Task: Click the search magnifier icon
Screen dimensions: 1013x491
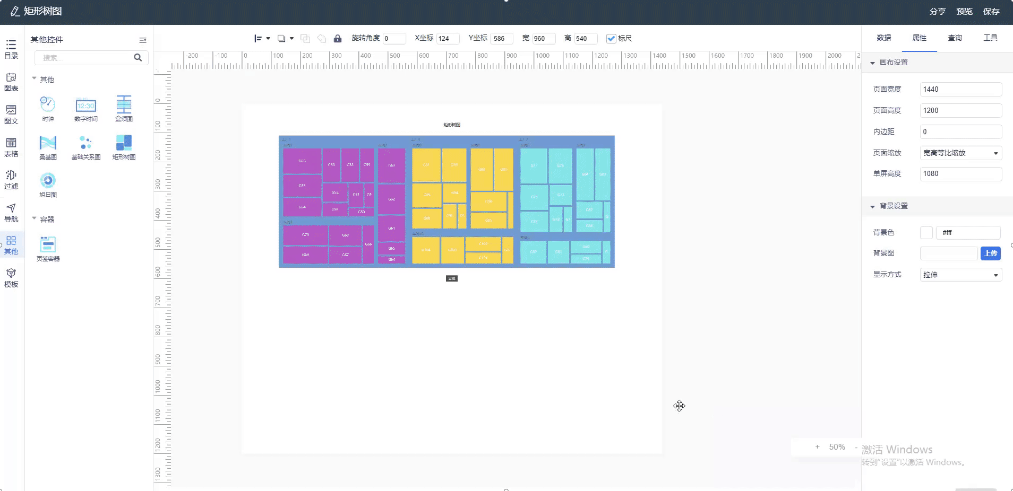Action: click(x=138, y=57)
